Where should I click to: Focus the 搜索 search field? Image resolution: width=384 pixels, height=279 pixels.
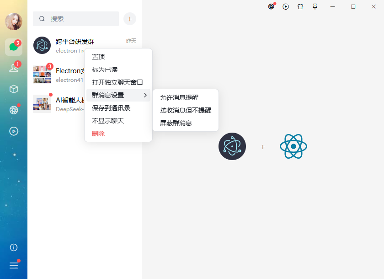(76, 19)
